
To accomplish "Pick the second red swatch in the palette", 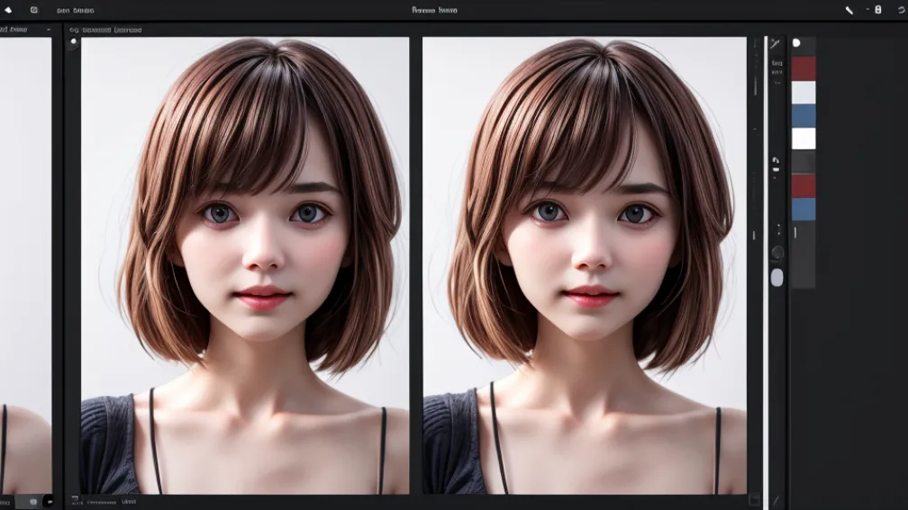I will [804, 186].
